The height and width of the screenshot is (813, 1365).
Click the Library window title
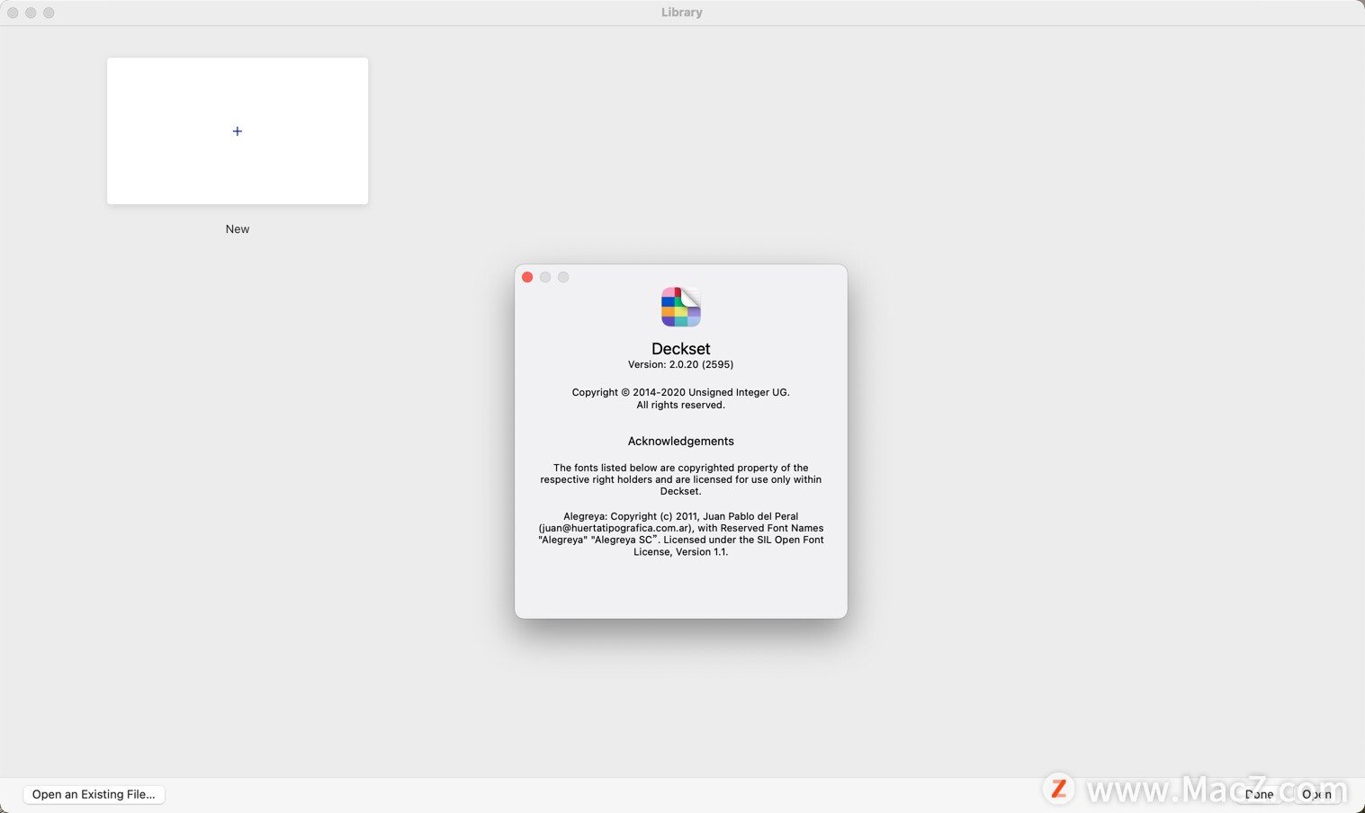click(682, 13)
